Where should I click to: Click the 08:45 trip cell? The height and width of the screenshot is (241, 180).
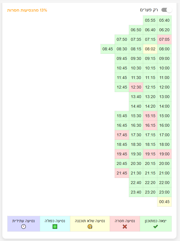[x=108, y=49]
